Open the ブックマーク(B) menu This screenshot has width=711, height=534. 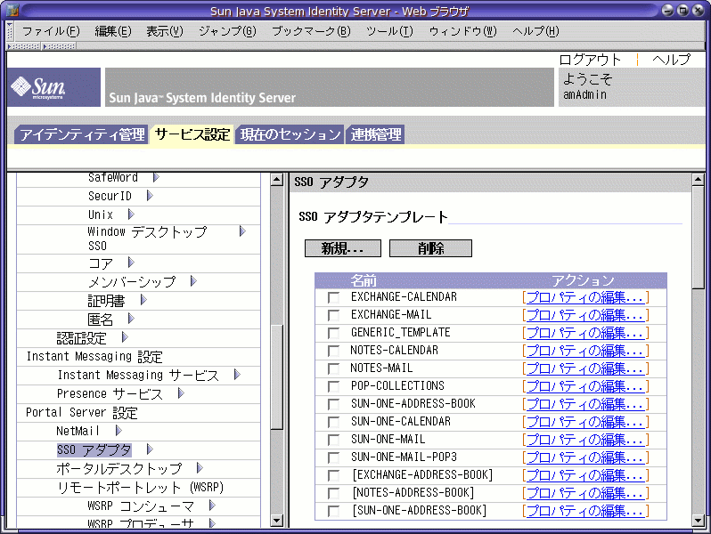311,31
